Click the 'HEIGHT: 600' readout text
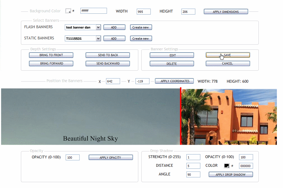 tap(238, 81)
